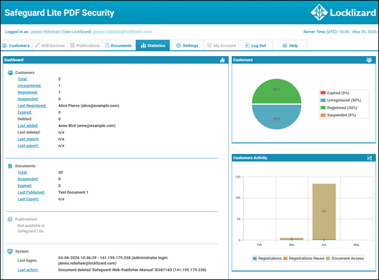Click the Customers section people icon
Viewport: 379px width, 280px height.
[x=10, y=73]
